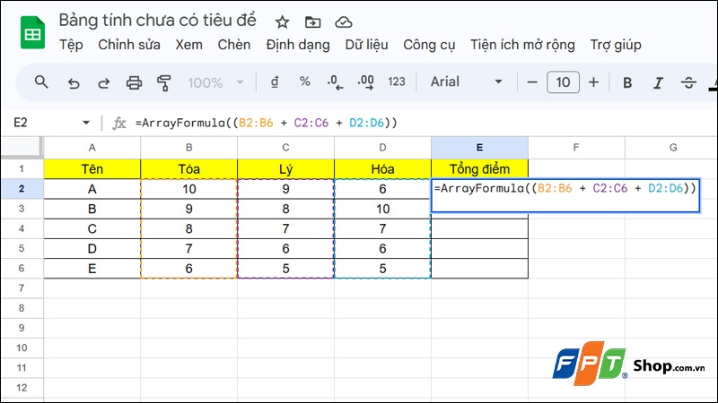Click name cell D in column A
The height and width of the screenshot is (403, 718).
[92, 249]
